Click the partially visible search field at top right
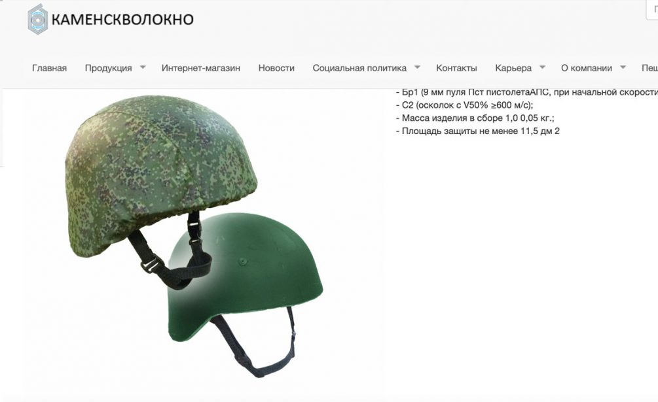The height and width of the screenshot is (402, 658). pyautogui.click(x=651, y=9)
